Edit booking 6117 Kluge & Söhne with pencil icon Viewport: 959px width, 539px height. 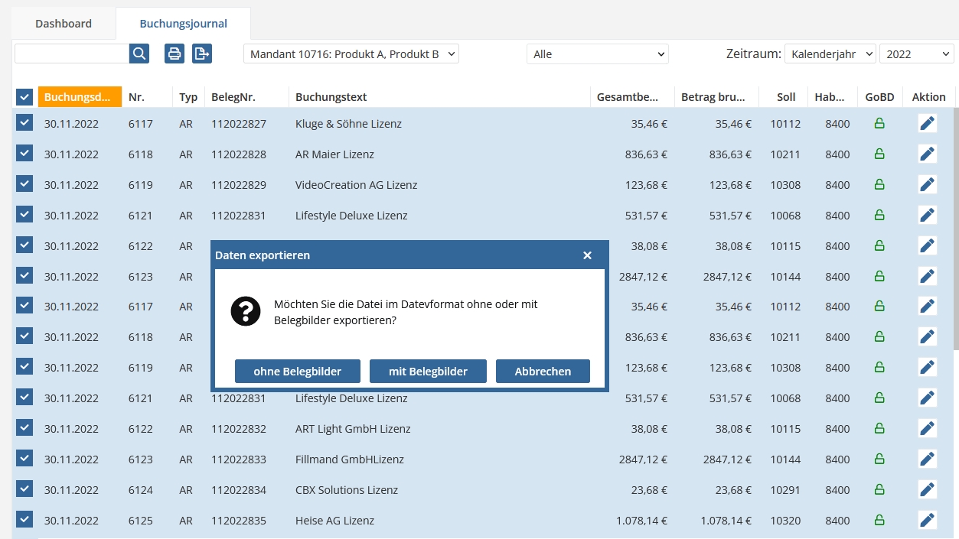[927, 124]
